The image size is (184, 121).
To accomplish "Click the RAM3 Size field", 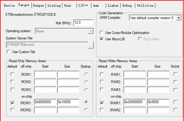I will point(158,90).
